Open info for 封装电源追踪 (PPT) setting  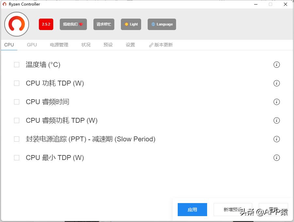tap(277, 139)
